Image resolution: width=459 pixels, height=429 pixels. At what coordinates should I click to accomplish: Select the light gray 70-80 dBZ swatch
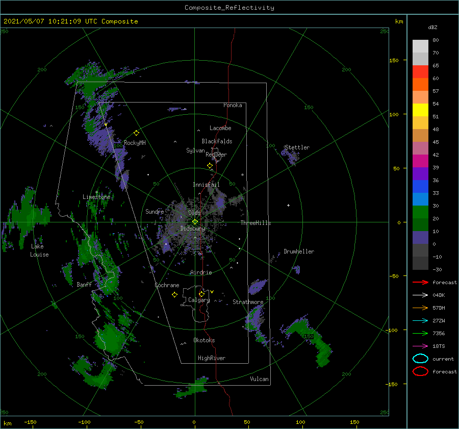coord(420,46)
